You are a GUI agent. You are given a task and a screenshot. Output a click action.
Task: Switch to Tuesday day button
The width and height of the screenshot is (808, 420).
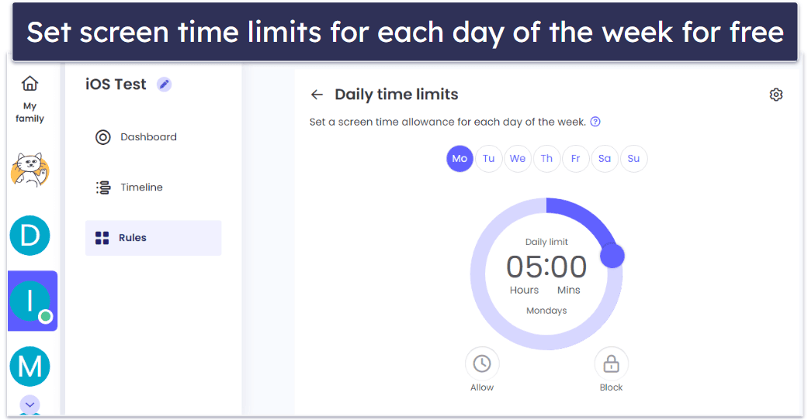pyautogui.click(x=489, y=159)
